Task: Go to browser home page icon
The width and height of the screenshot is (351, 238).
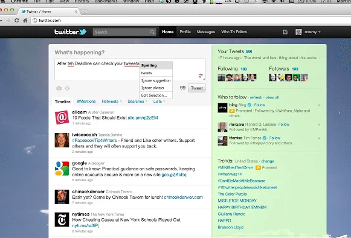Action: tap(25, 21)
